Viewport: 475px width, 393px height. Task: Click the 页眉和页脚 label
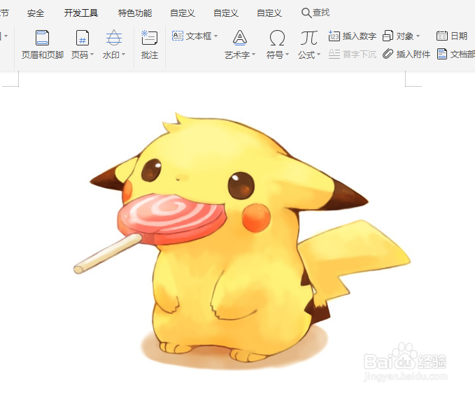(43, 55)
